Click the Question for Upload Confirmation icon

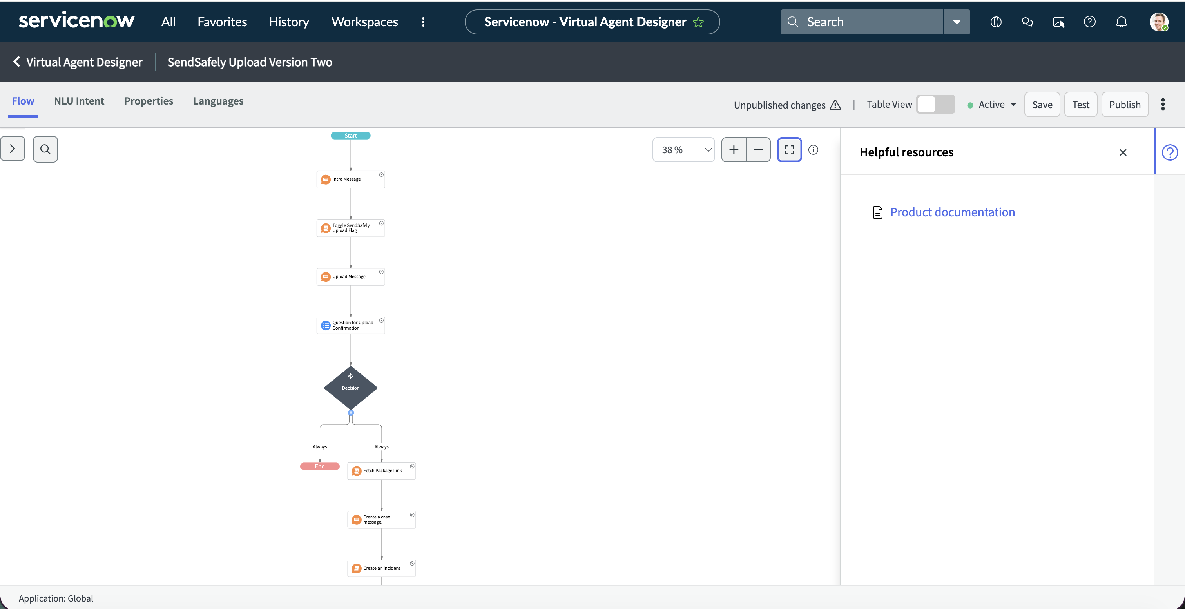tap(326, 326)
